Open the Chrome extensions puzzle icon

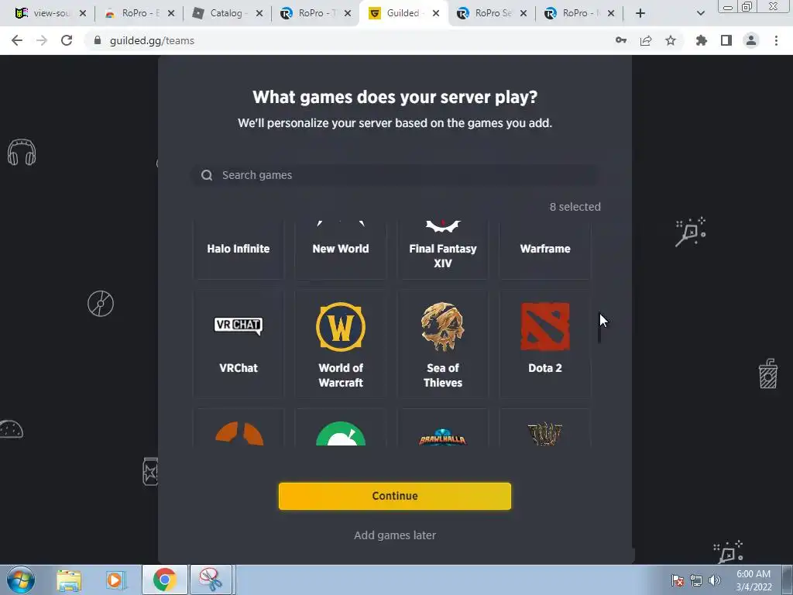tap(702, 40)
